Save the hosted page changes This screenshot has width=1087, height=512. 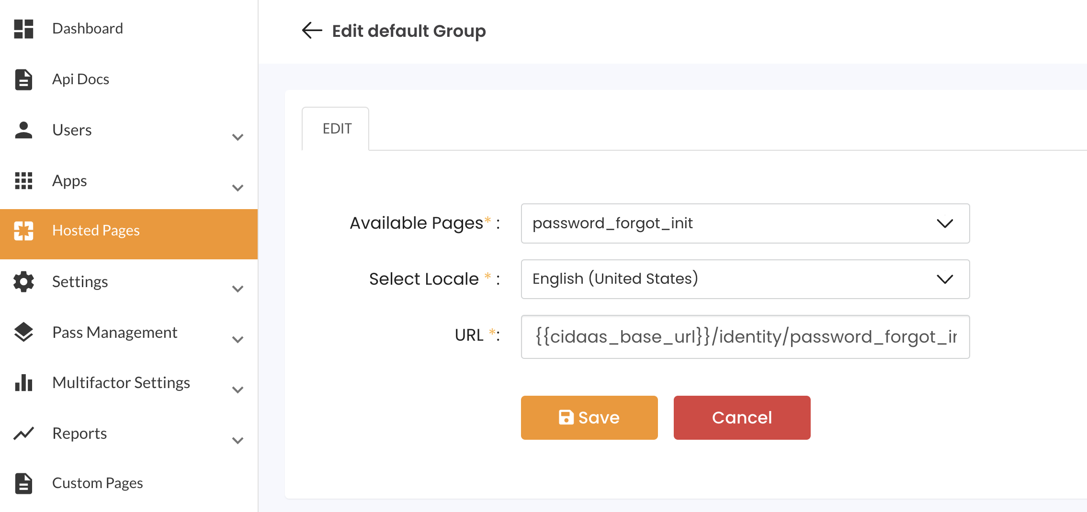pyautogui.click(x=589, y=418)
